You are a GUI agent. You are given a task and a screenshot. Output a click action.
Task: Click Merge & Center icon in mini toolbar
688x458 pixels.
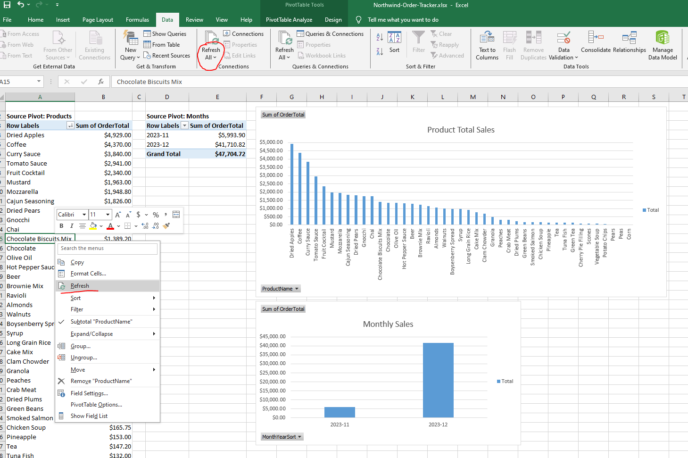[176, 215]
